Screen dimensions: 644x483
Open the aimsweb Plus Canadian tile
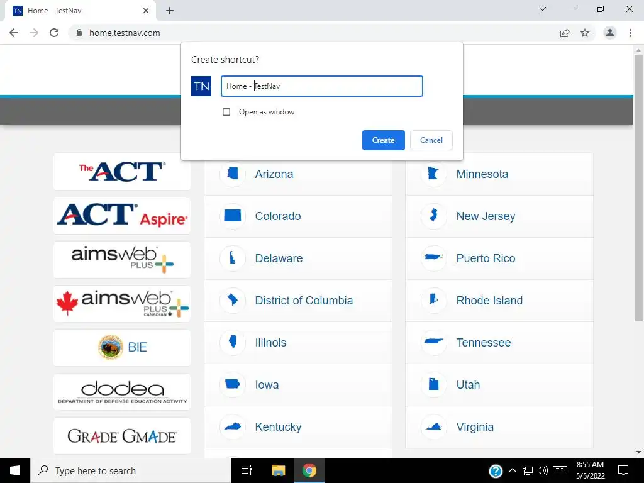[x=122, y=304]
